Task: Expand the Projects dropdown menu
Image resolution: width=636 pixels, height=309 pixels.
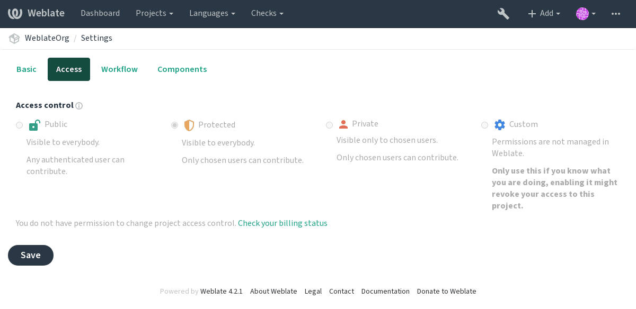Action: (154, 14)
